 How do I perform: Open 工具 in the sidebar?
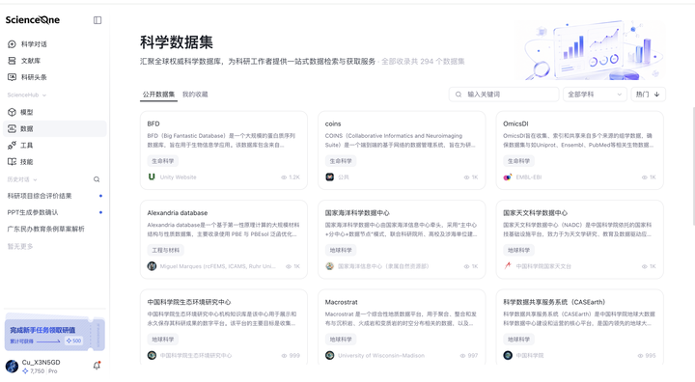pyautogui.click(x=21, y=146)
